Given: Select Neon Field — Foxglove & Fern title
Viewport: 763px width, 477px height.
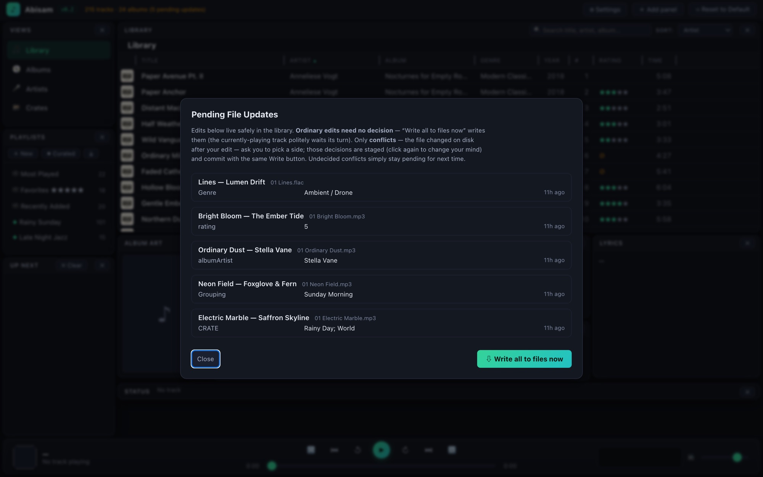Looking at the screenshot, I should 247,284.
